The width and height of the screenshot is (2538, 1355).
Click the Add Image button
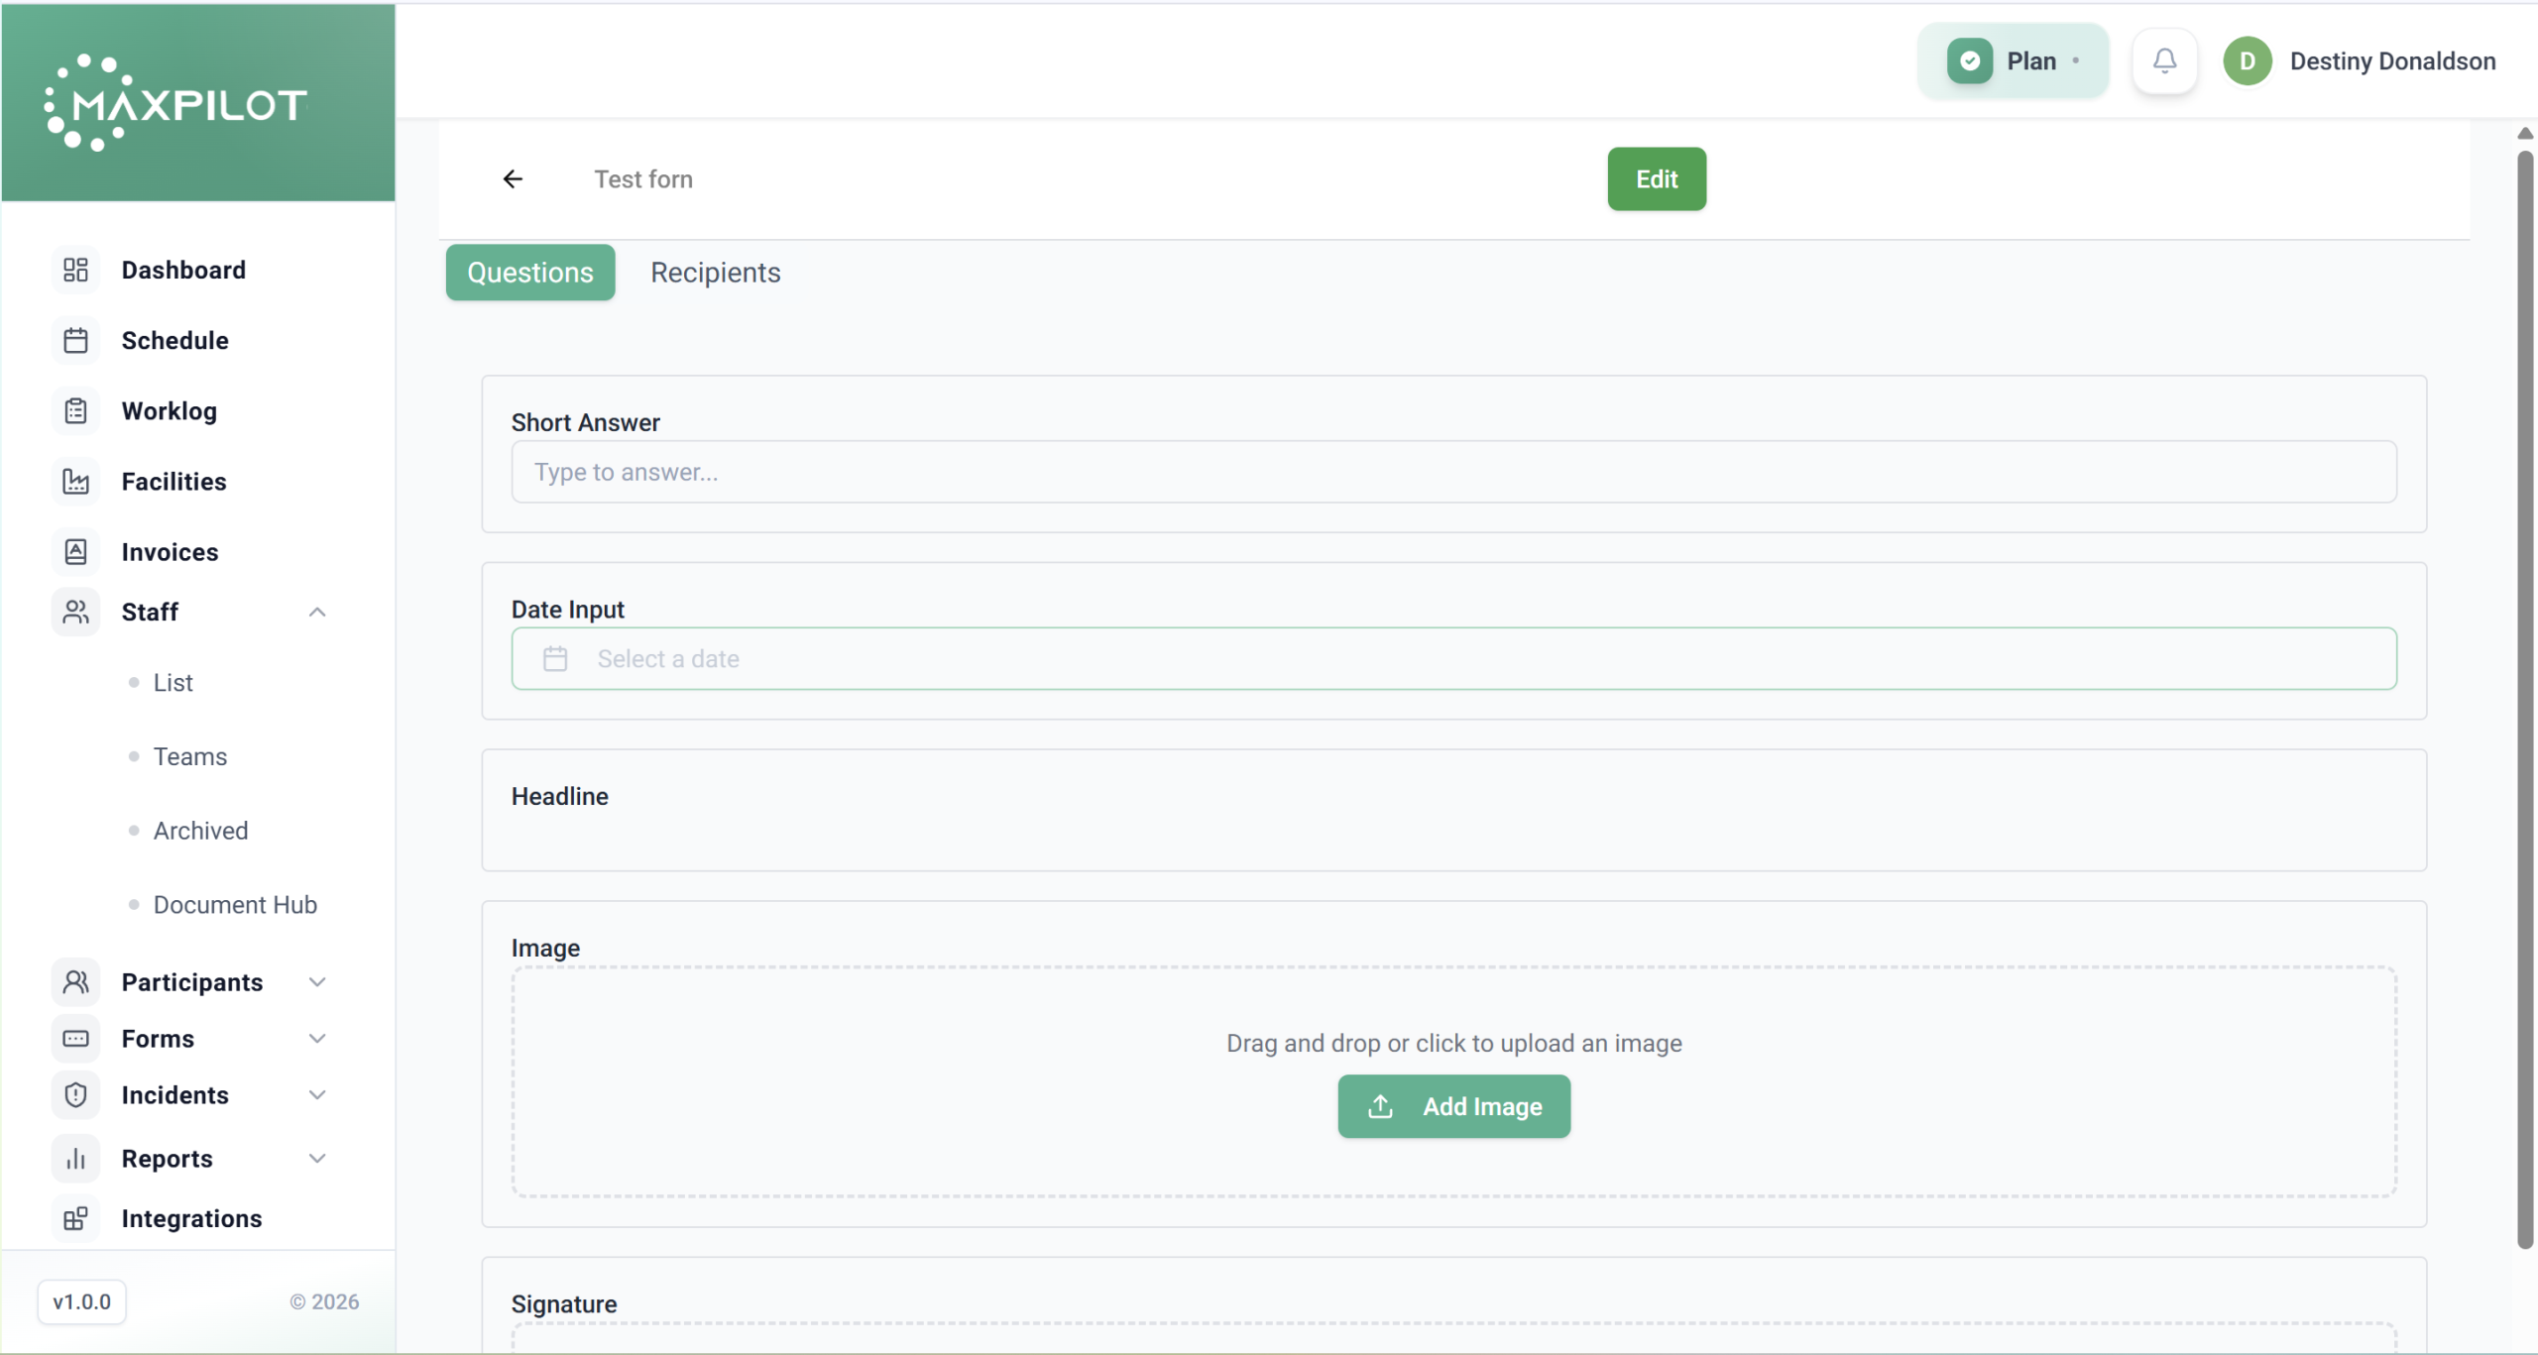(x=1453, y=1106)
